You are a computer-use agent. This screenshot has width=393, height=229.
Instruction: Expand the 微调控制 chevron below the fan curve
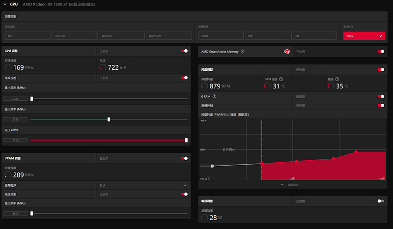coord(282,185)
